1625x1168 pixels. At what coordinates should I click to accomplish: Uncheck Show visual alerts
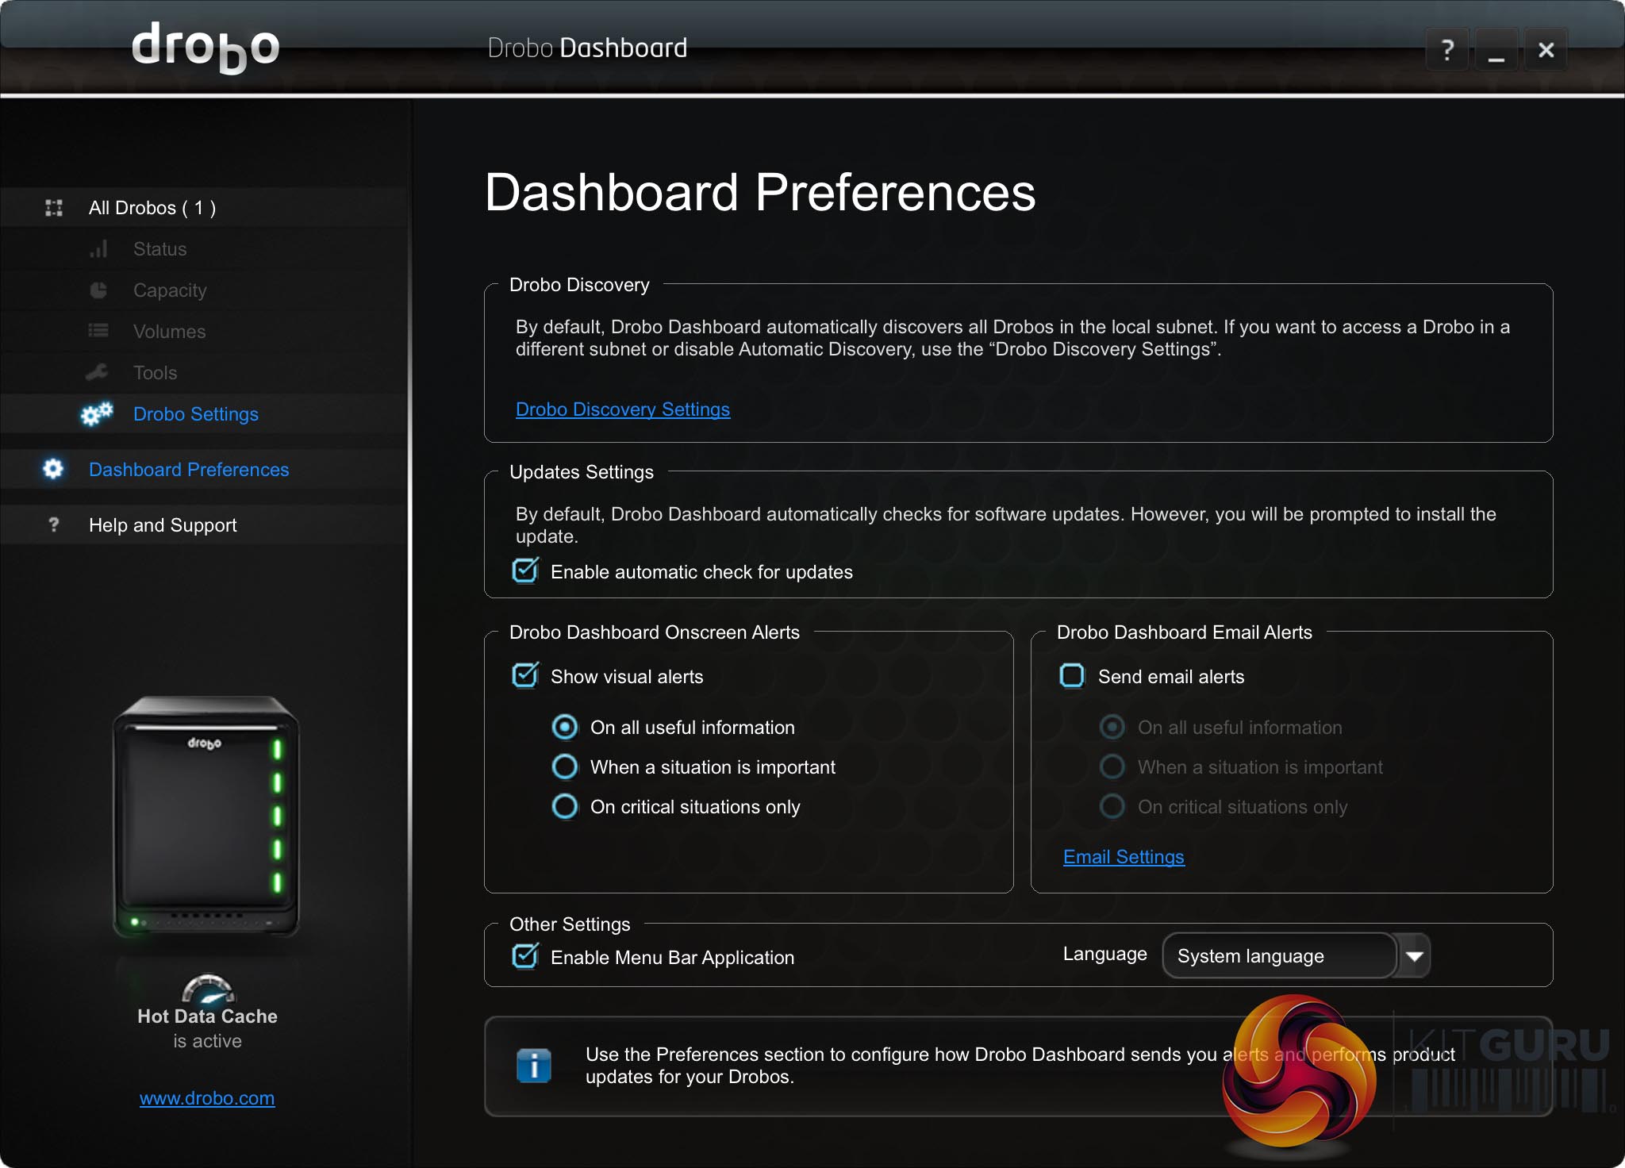[x=525, y=675]
